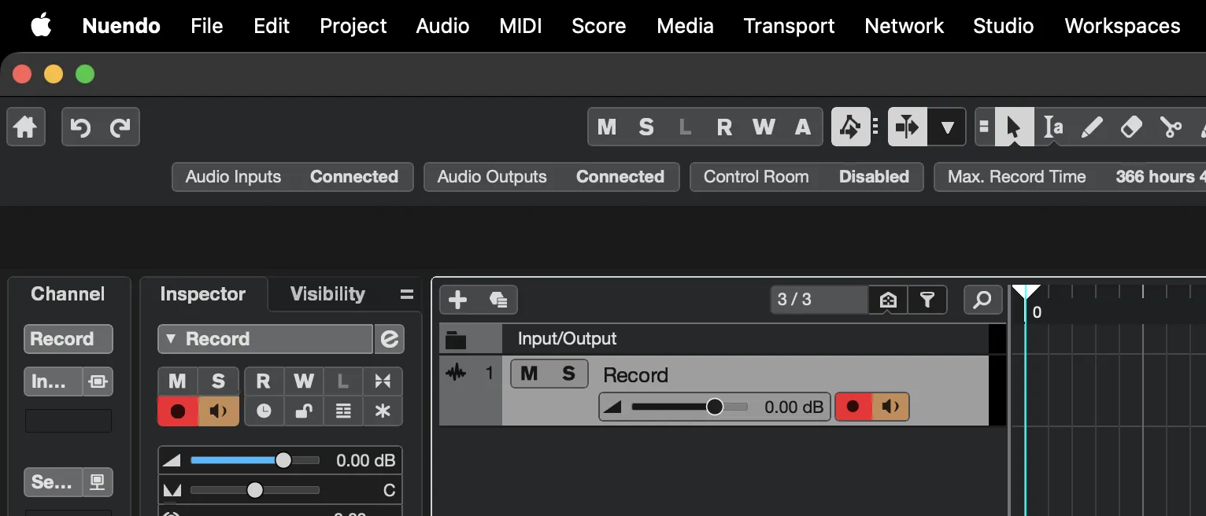1206x516 pixels.
Task: Open input routing editor icon in Channel
Action: (x=98, y=381)
